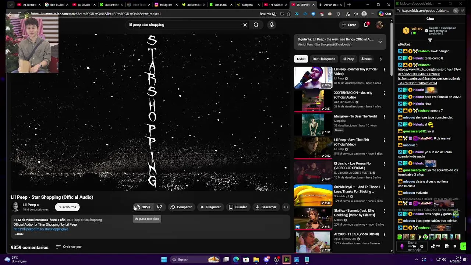
Task: Click the YouTube search magnifier icon
Action: tap(256, 25)
